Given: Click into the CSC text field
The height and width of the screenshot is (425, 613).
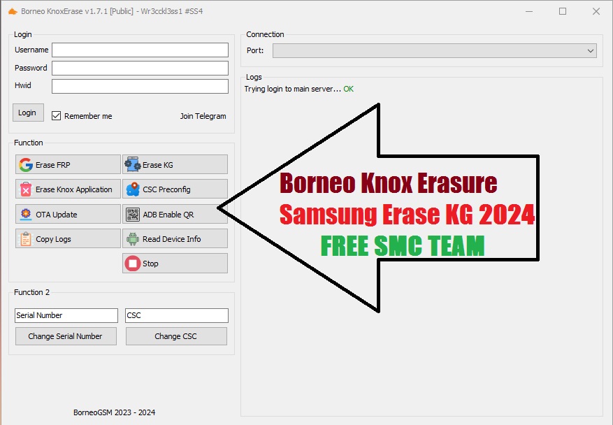Looking at the screenshot, I should point(177,315).
